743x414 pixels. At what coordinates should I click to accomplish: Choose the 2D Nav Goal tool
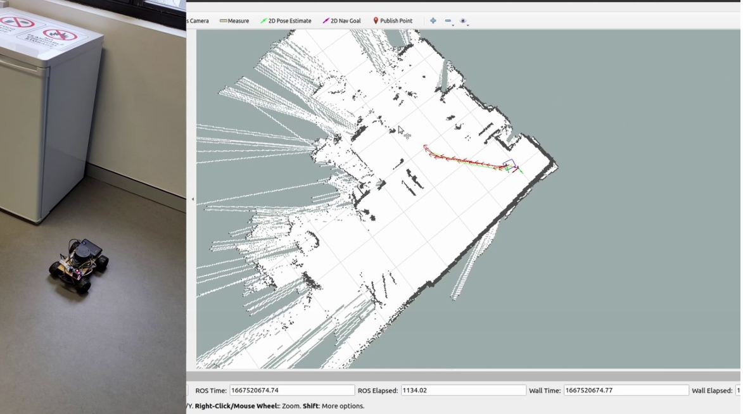click(x=341, y=21)
